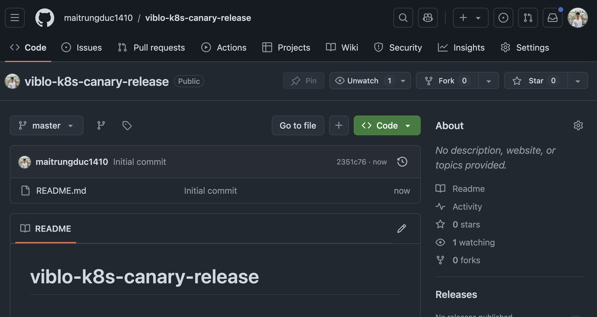The height and width of the screenshot is (317, 597).
Task: Open the Actions tab
Action: pyautogui.click(x=224, y=47)
